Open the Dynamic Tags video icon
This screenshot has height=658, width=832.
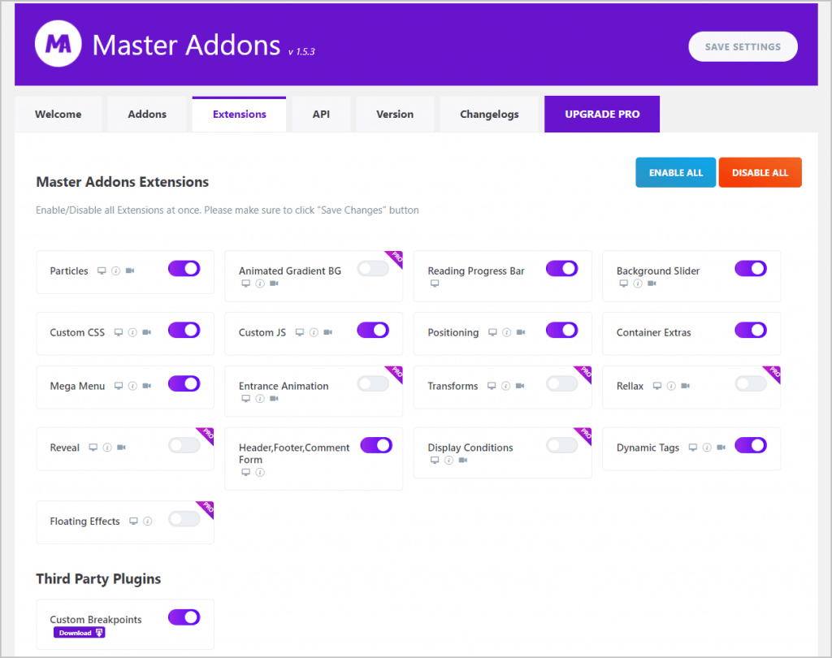[x=721, y=448]
